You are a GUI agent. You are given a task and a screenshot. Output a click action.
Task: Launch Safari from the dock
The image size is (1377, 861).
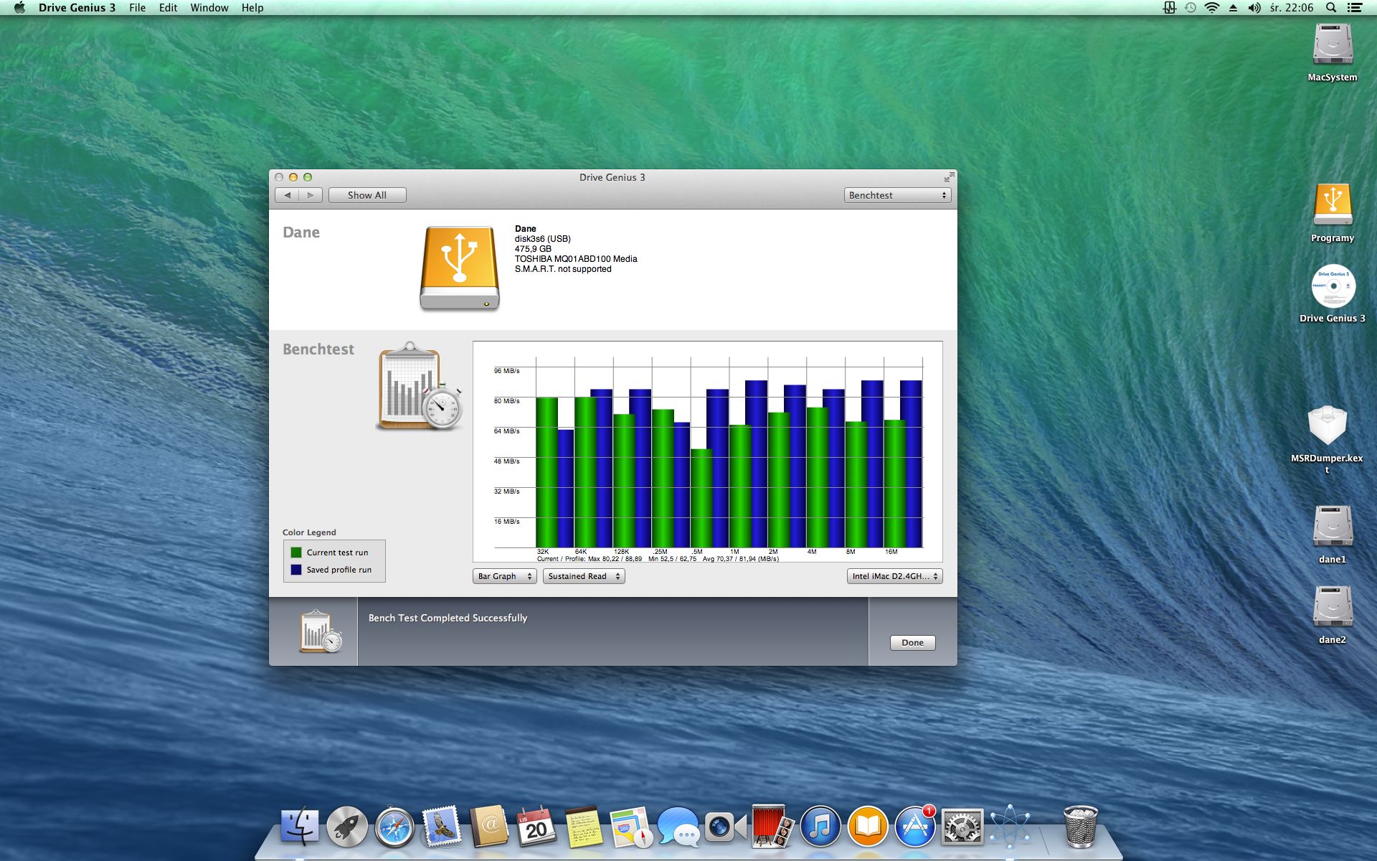(394, 827)
